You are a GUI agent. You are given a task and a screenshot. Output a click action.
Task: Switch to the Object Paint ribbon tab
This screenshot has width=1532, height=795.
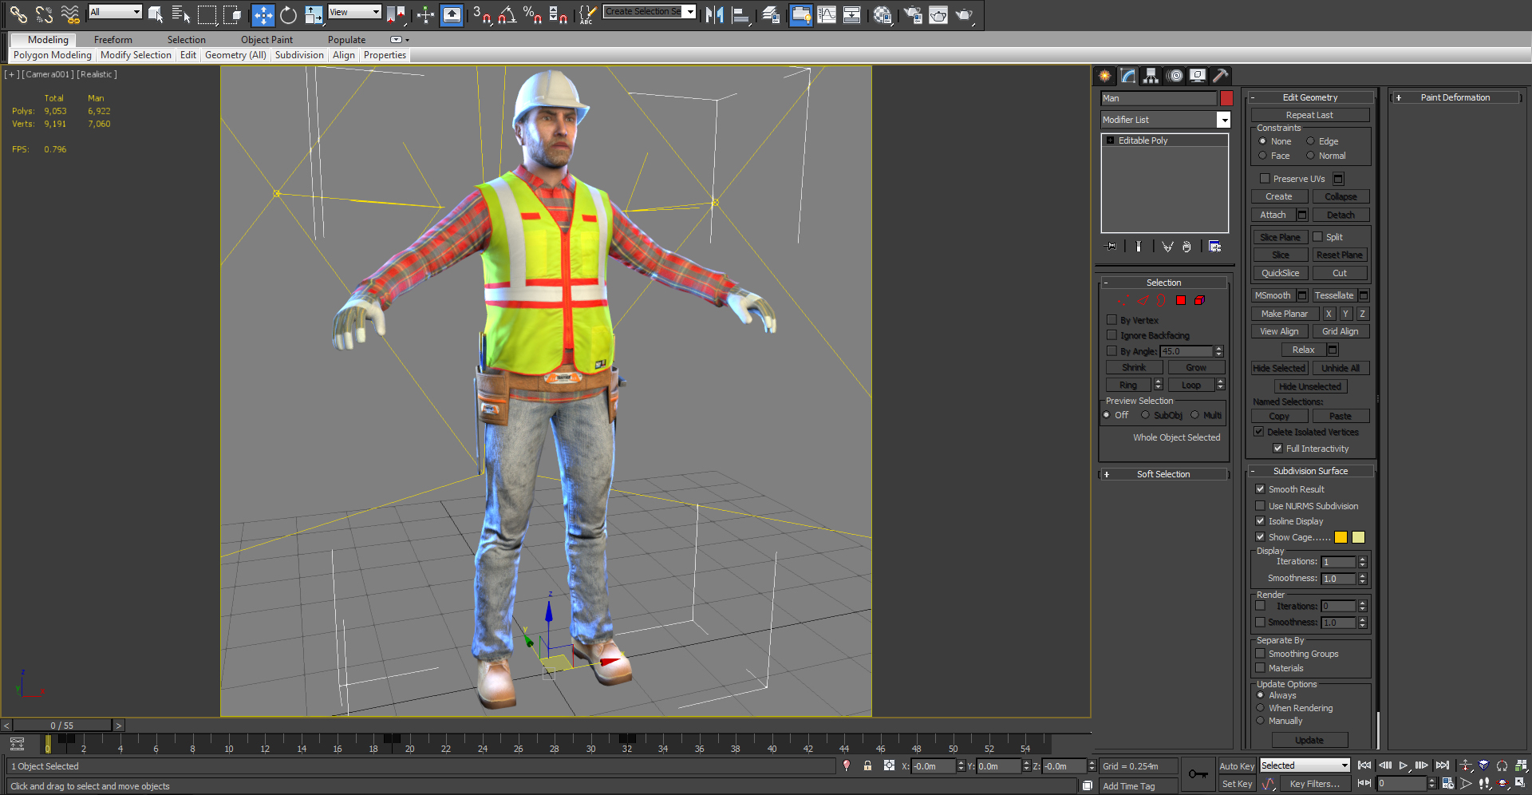pos(267,40)
